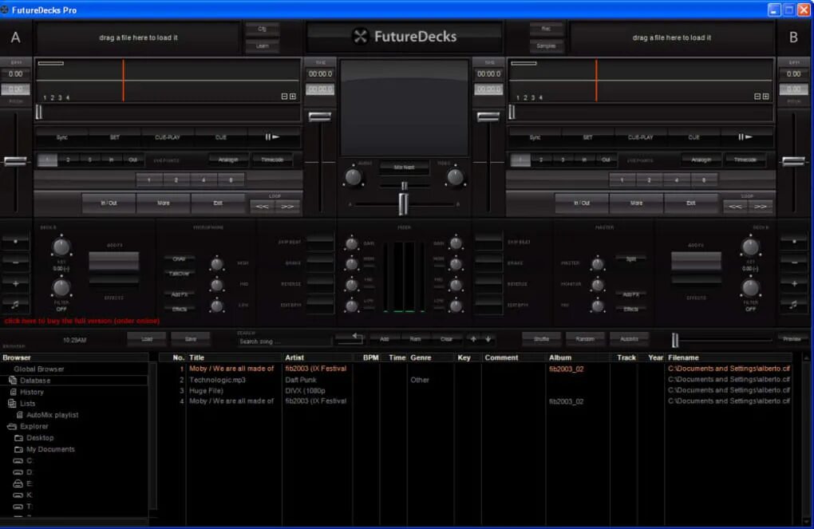Zoom in deck A waveform (plus icon)
The height and width of the screenshot is (529, 814).
293,97
